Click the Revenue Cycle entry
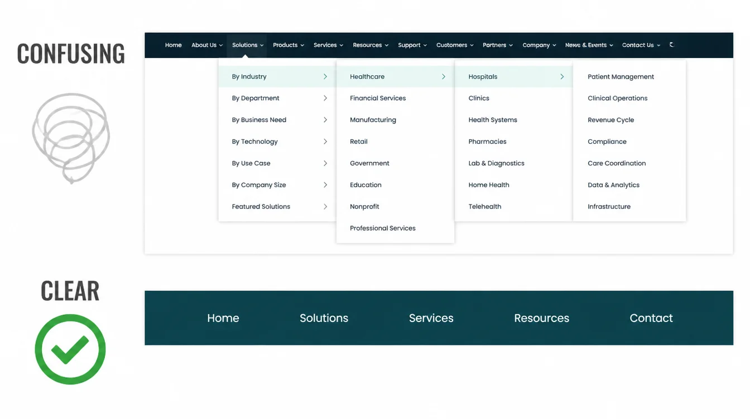 pyautogui.click(x=611, y=120)
